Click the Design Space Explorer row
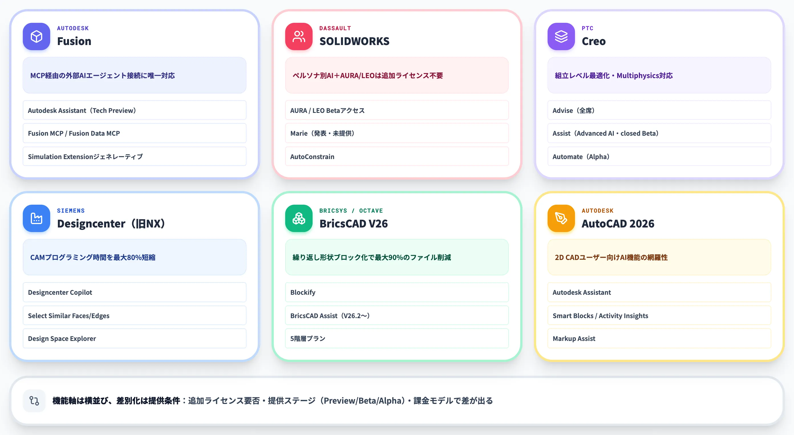The height and width of the screenshot is (435, 794). 134,339
